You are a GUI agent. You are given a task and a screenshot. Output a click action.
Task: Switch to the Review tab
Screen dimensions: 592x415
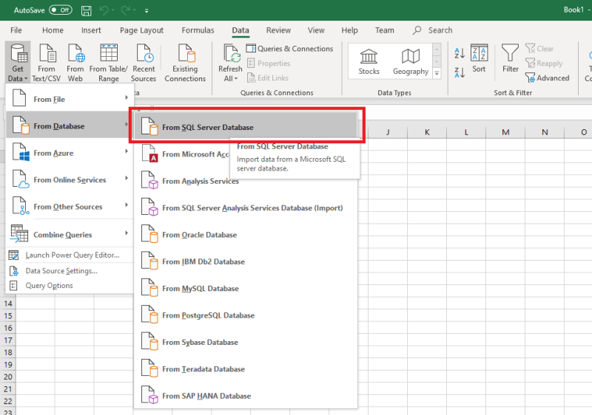click(x=278, y=30)
